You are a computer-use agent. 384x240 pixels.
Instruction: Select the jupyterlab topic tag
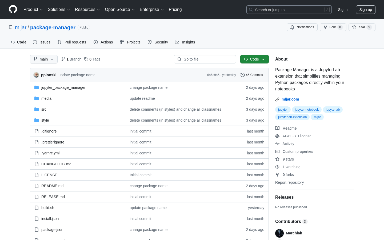333,110
